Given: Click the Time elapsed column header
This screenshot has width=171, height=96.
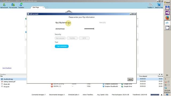Looking at the screenshot, I should tap(143, 76).
